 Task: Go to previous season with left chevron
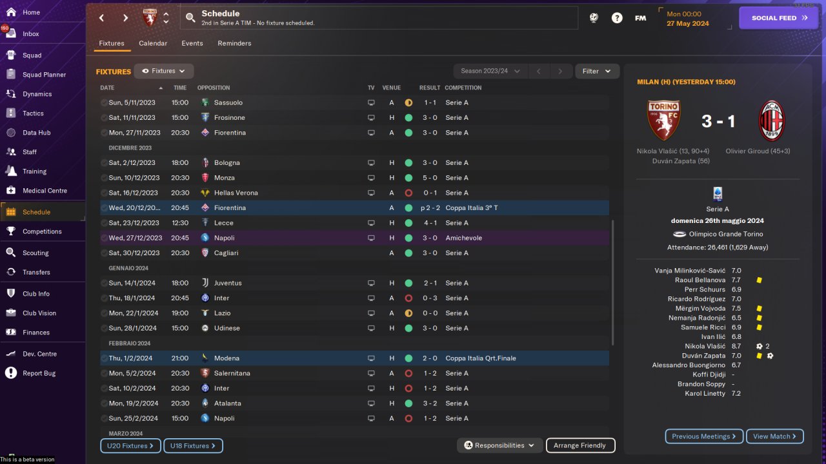click(539, 71)
